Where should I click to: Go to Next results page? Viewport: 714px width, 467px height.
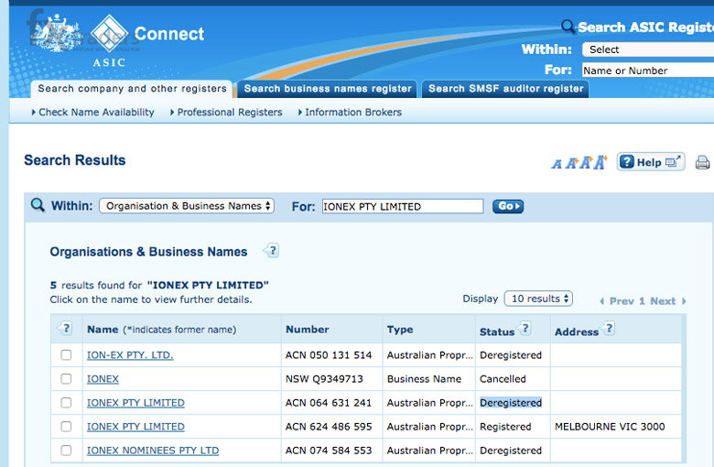(668, 301)
